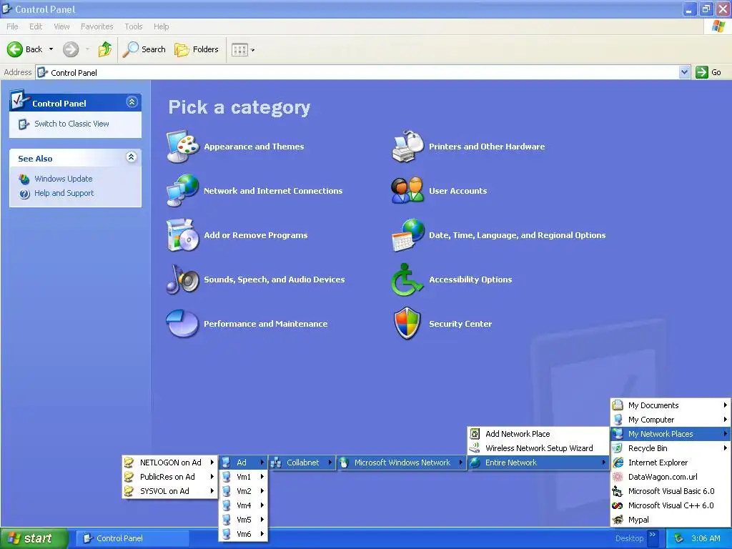Collapse the Control Panel sidebar section

click(132, 102)
